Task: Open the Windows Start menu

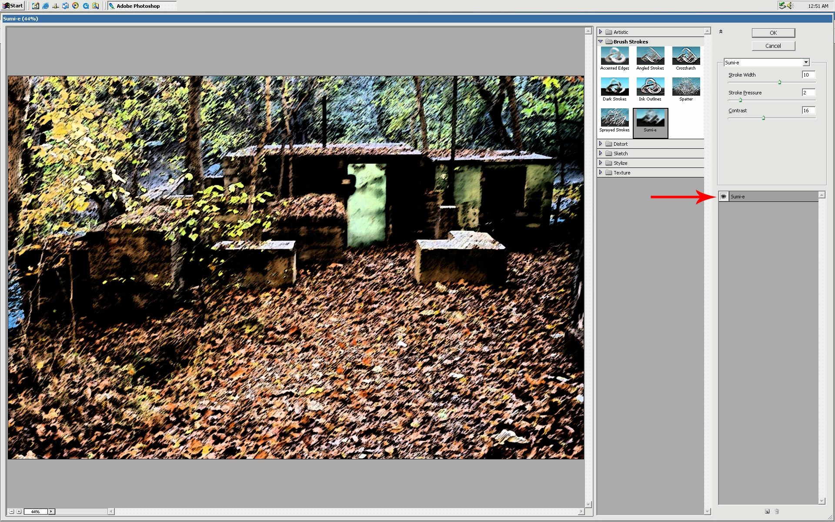Action: click(13, 6)
